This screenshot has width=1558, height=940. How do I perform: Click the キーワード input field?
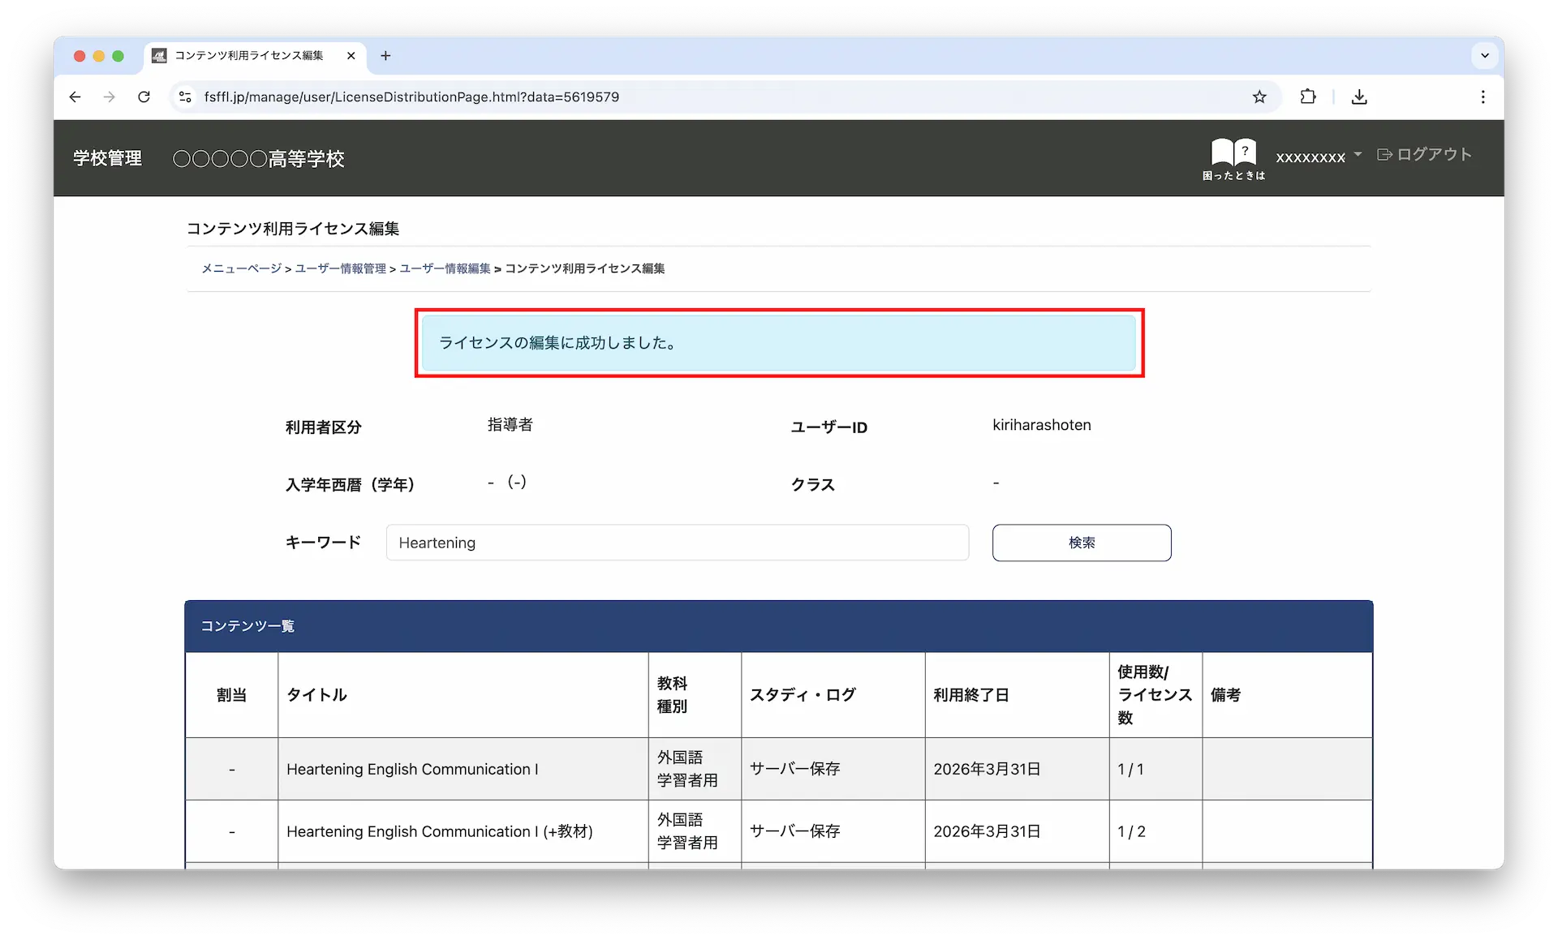(x=677, y=543)
